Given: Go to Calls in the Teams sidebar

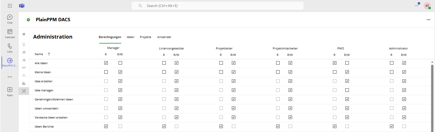Looking at the screenshot, I should point(10,48).
